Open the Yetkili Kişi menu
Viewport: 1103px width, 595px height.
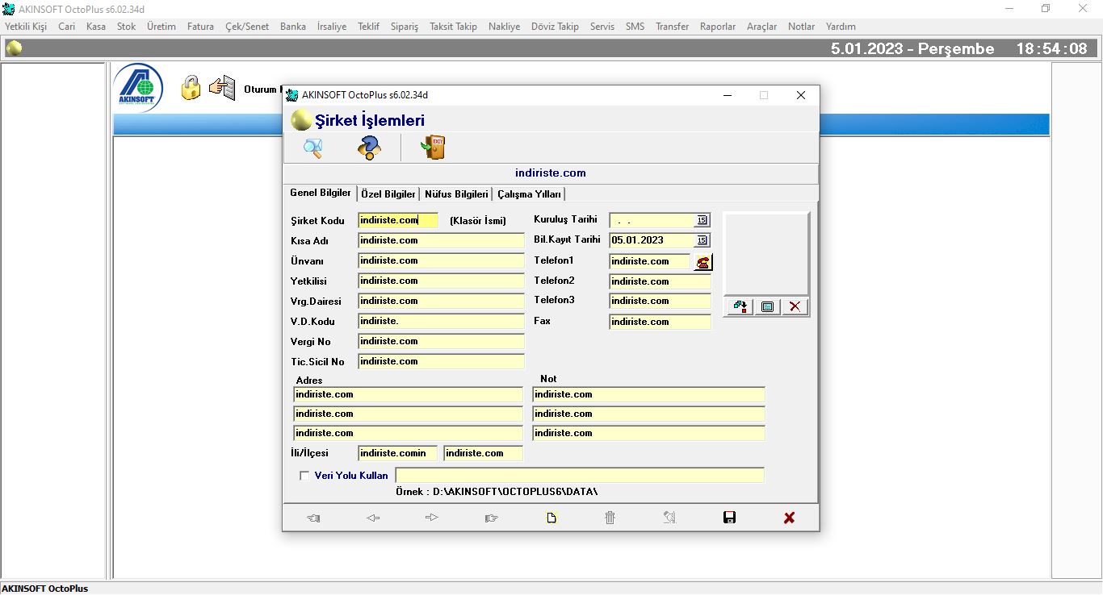pos(26,27)
